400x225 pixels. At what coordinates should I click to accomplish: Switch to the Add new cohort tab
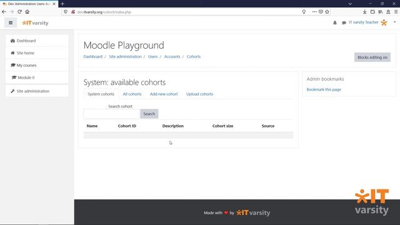164,94
